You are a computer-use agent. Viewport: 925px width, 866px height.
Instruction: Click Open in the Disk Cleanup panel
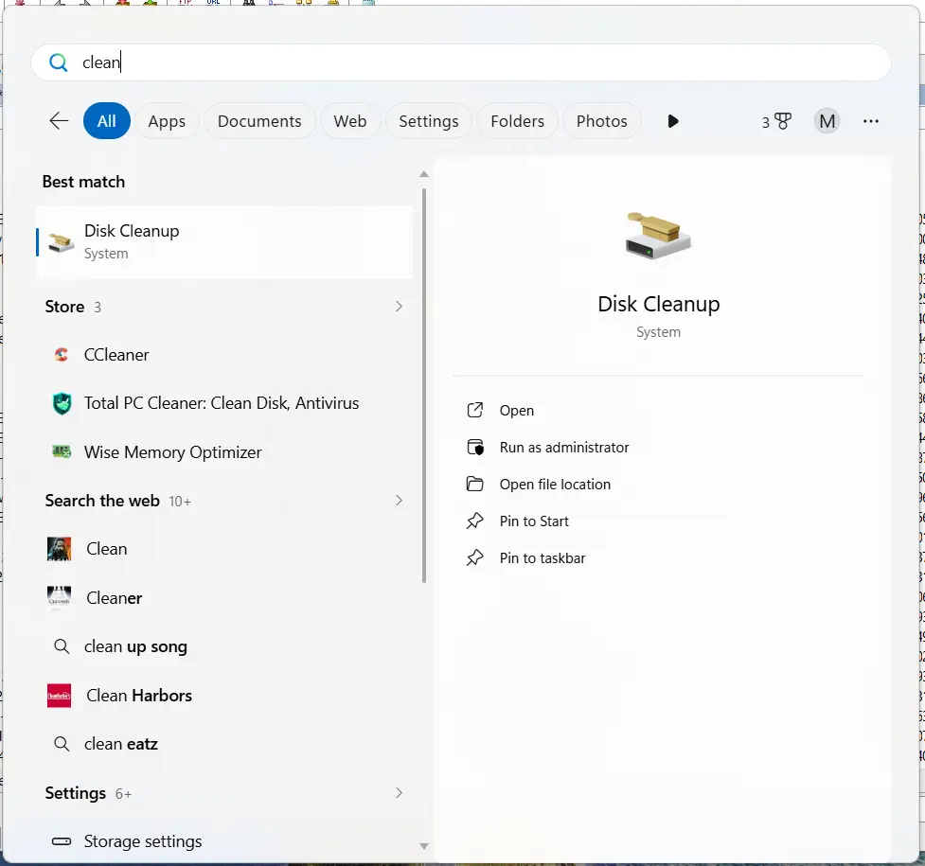[x=516, y=410]
